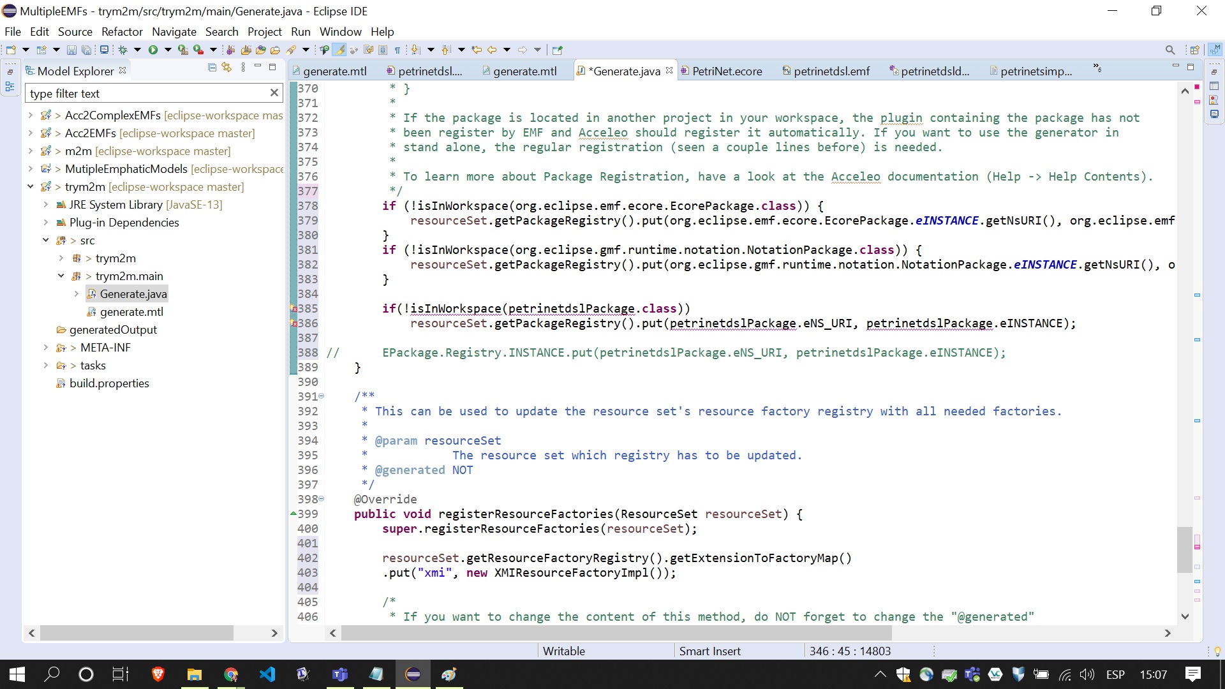
Task: Toggle Show Whitespace Characters pilcrow
Action: [x=397, y=50]
